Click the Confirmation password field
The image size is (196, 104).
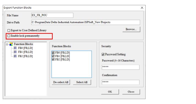click(x=120, y=82)
